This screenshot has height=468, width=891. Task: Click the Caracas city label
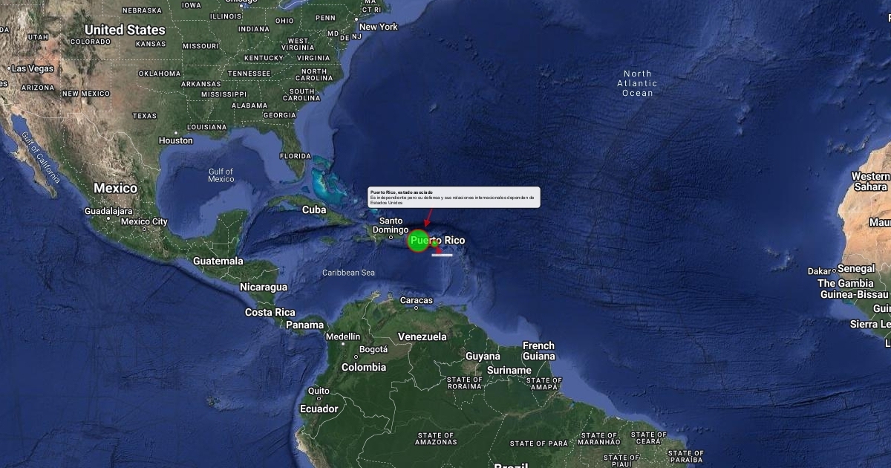pyautogui.click(x=416, y=300)
